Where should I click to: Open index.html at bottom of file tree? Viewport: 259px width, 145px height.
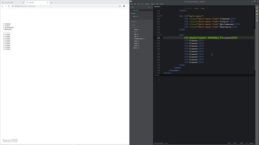click(136, 48)
